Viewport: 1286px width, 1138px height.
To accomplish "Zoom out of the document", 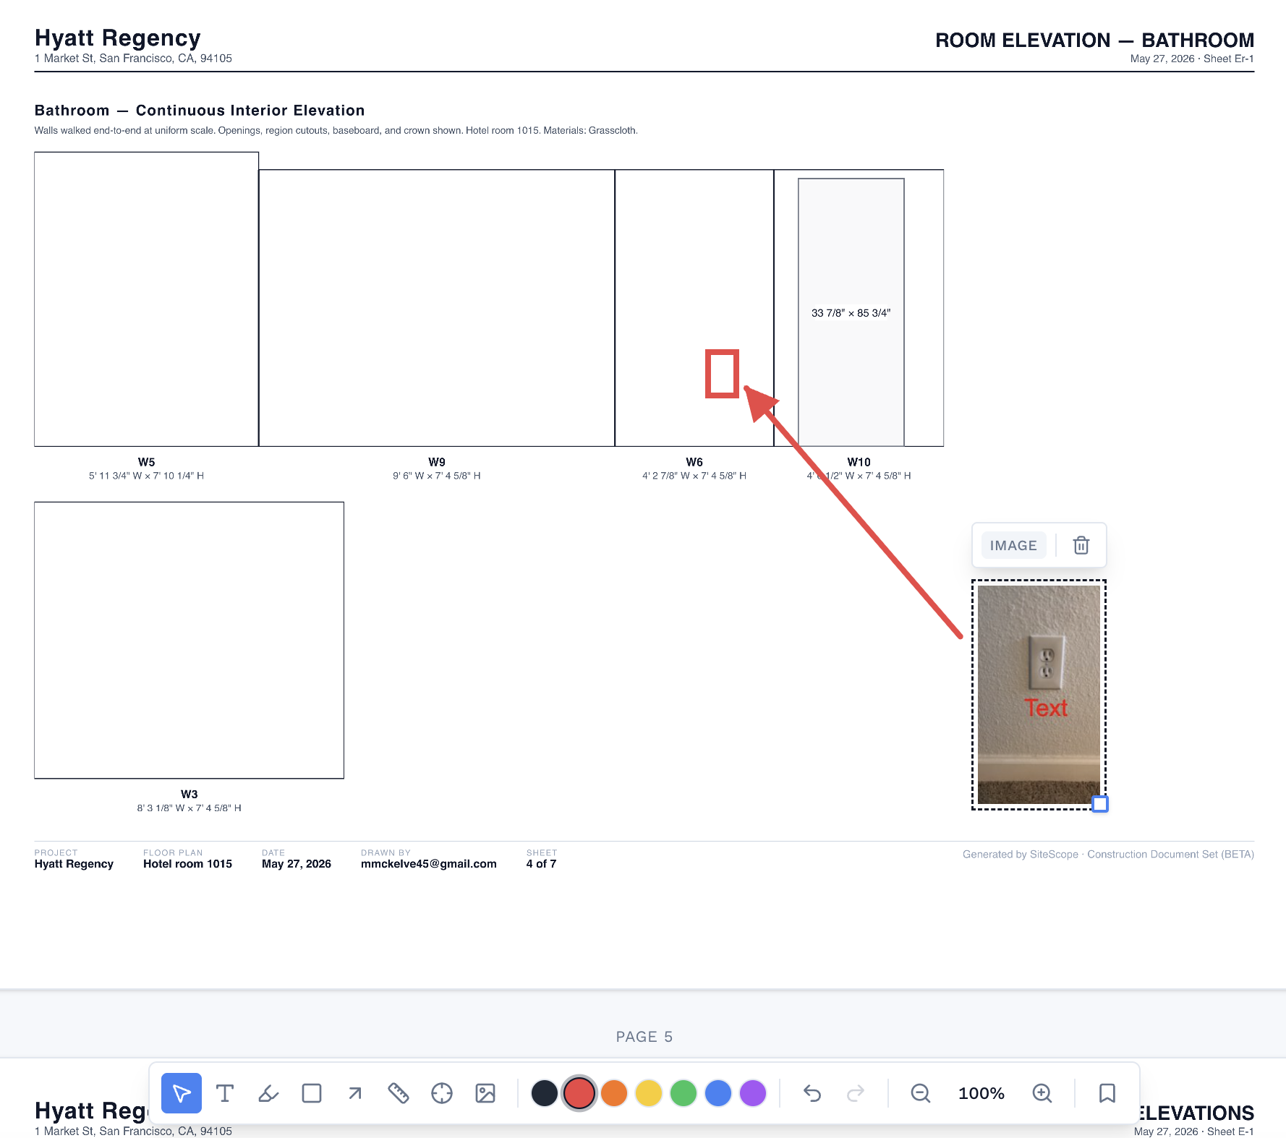I will coord(921,1093).
